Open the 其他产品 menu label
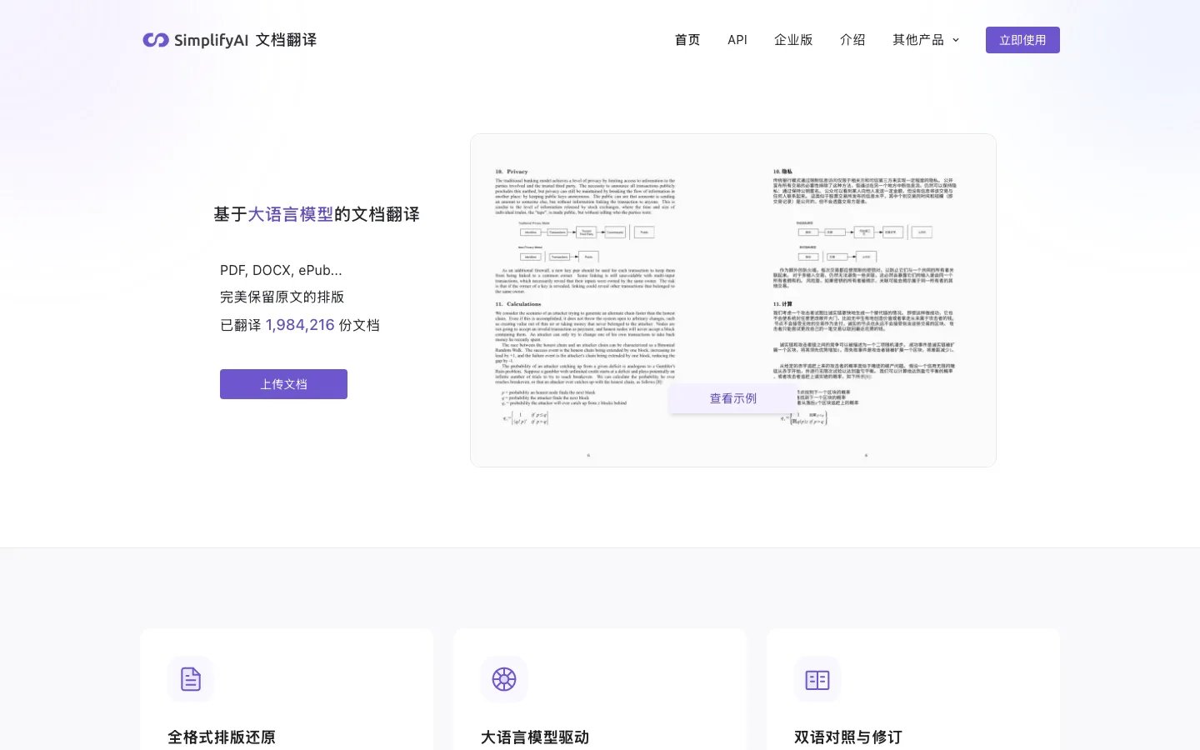Image resolution: width=1200 pixels, height=750 pixels. (918, 40)
